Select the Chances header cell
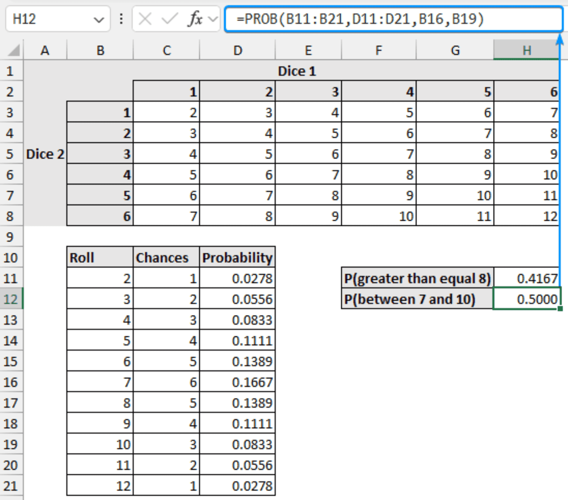This screenshot has width=568, height=500. (x=166, y=257)
